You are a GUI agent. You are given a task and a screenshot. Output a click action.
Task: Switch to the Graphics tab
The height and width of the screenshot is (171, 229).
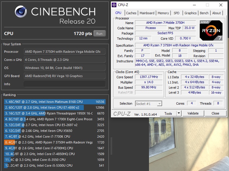coord(190,13)
